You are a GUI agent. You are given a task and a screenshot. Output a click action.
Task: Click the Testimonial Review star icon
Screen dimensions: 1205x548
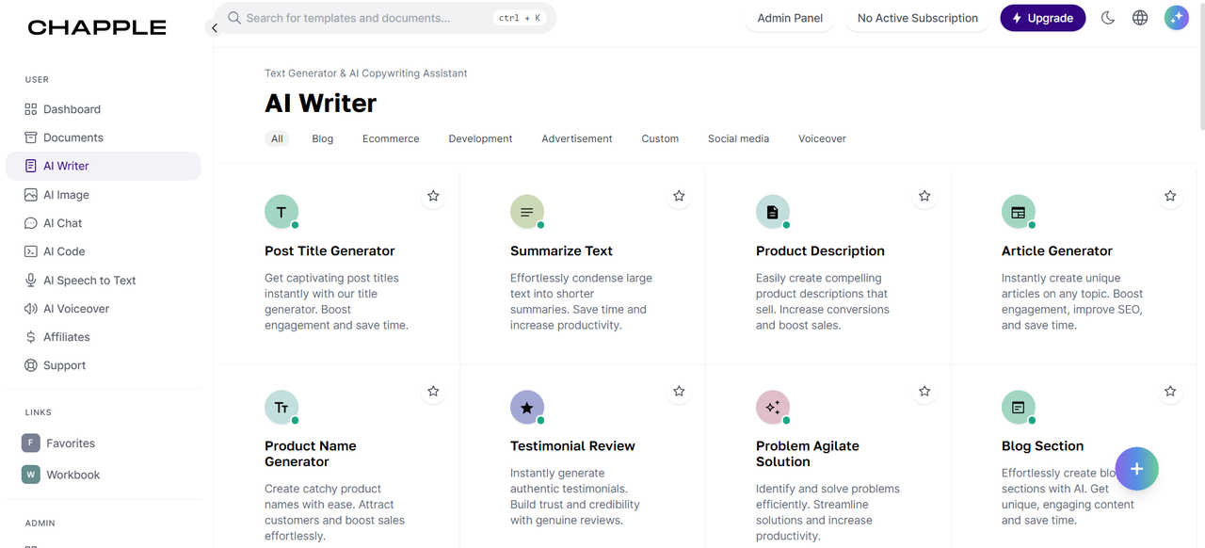tap(679, 391)
